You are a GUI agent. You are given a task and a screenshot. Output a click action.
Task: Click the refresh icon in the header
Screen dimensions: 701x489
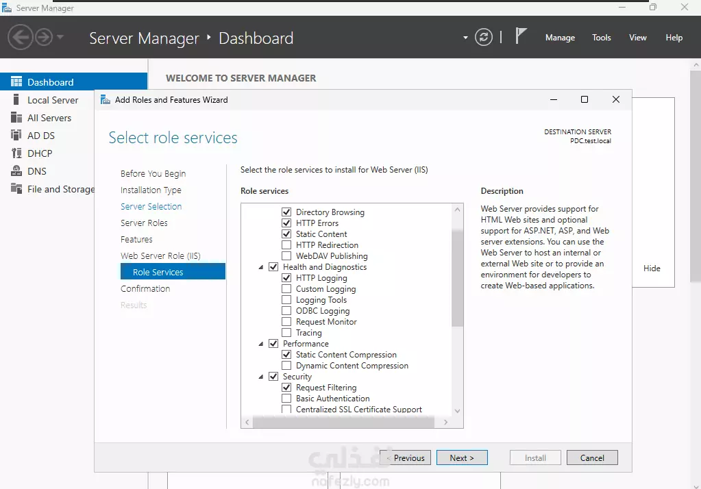(483, 37)
